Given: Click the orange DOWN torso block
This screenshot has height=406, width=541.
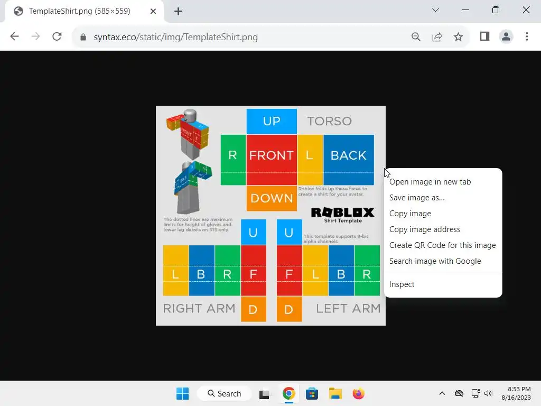Looking at the screenshot, I should [272, 198].
